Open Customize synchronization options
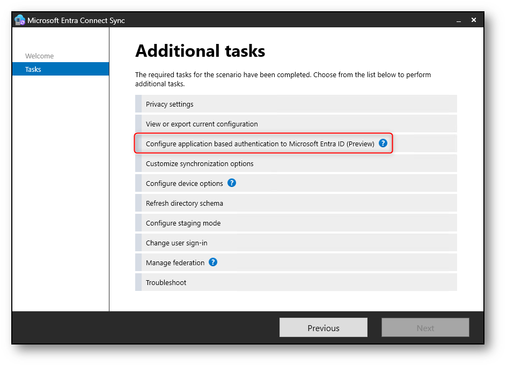Viewport: 507px width, 367px height. pyautogui.click(x=296, y=163)
